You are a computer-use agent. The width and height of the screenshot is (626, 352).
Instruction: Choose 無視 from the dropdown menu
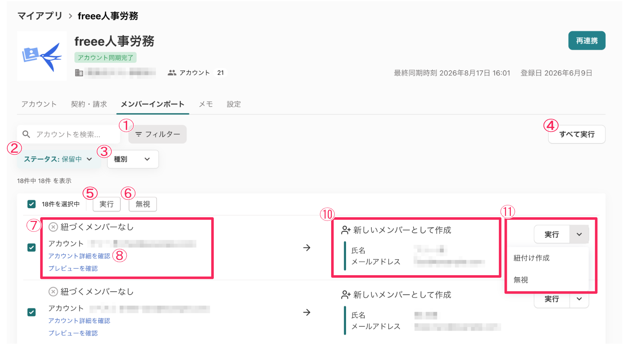click(547, 280)
